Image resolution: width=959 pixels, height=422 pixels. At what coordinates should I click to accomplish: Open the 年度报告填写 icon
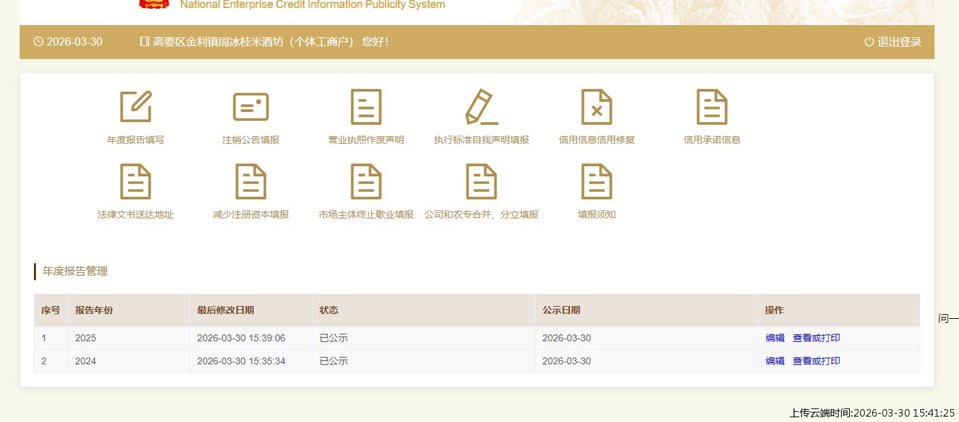[136, 107]
